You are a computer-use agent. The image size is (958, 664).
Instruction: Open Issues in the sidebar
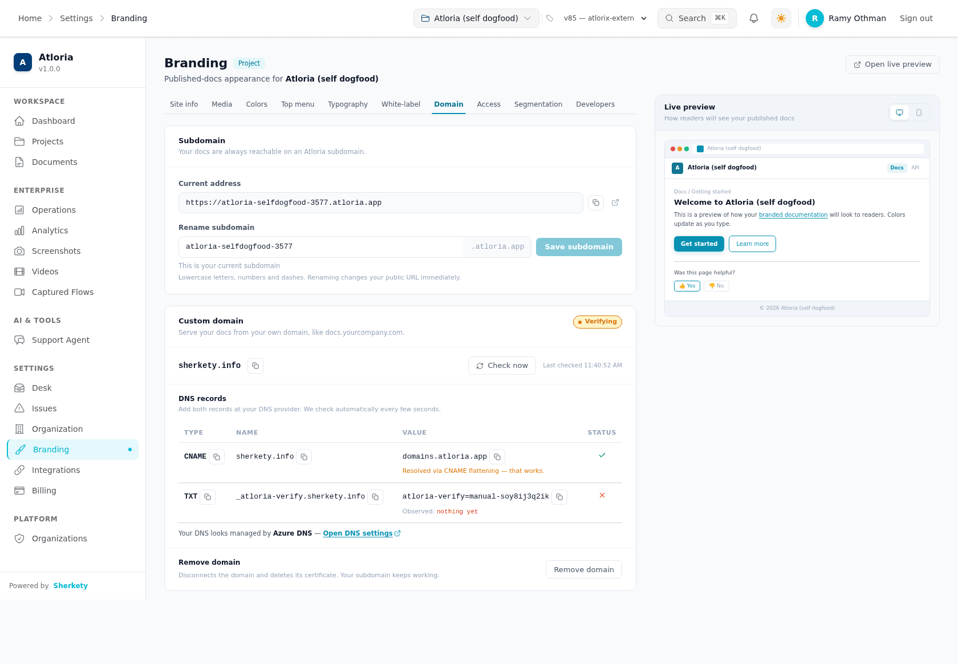(73, 408)
